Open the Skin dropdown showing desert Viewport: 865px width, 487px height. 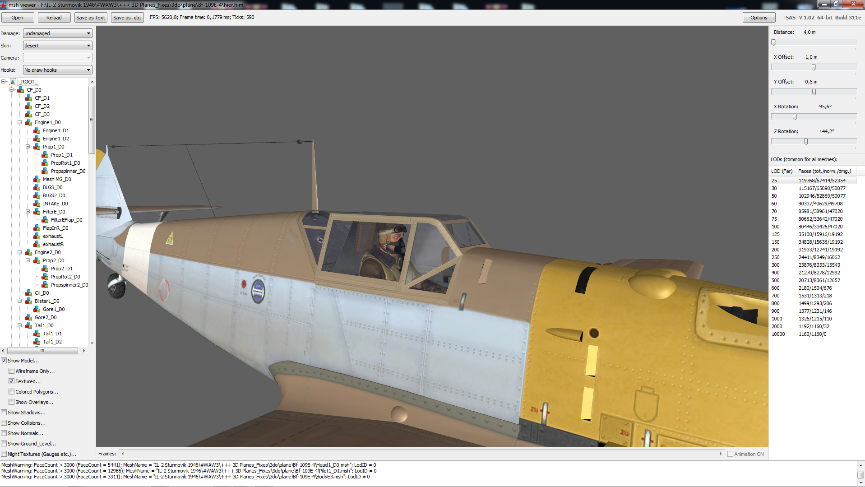[57, 46]
